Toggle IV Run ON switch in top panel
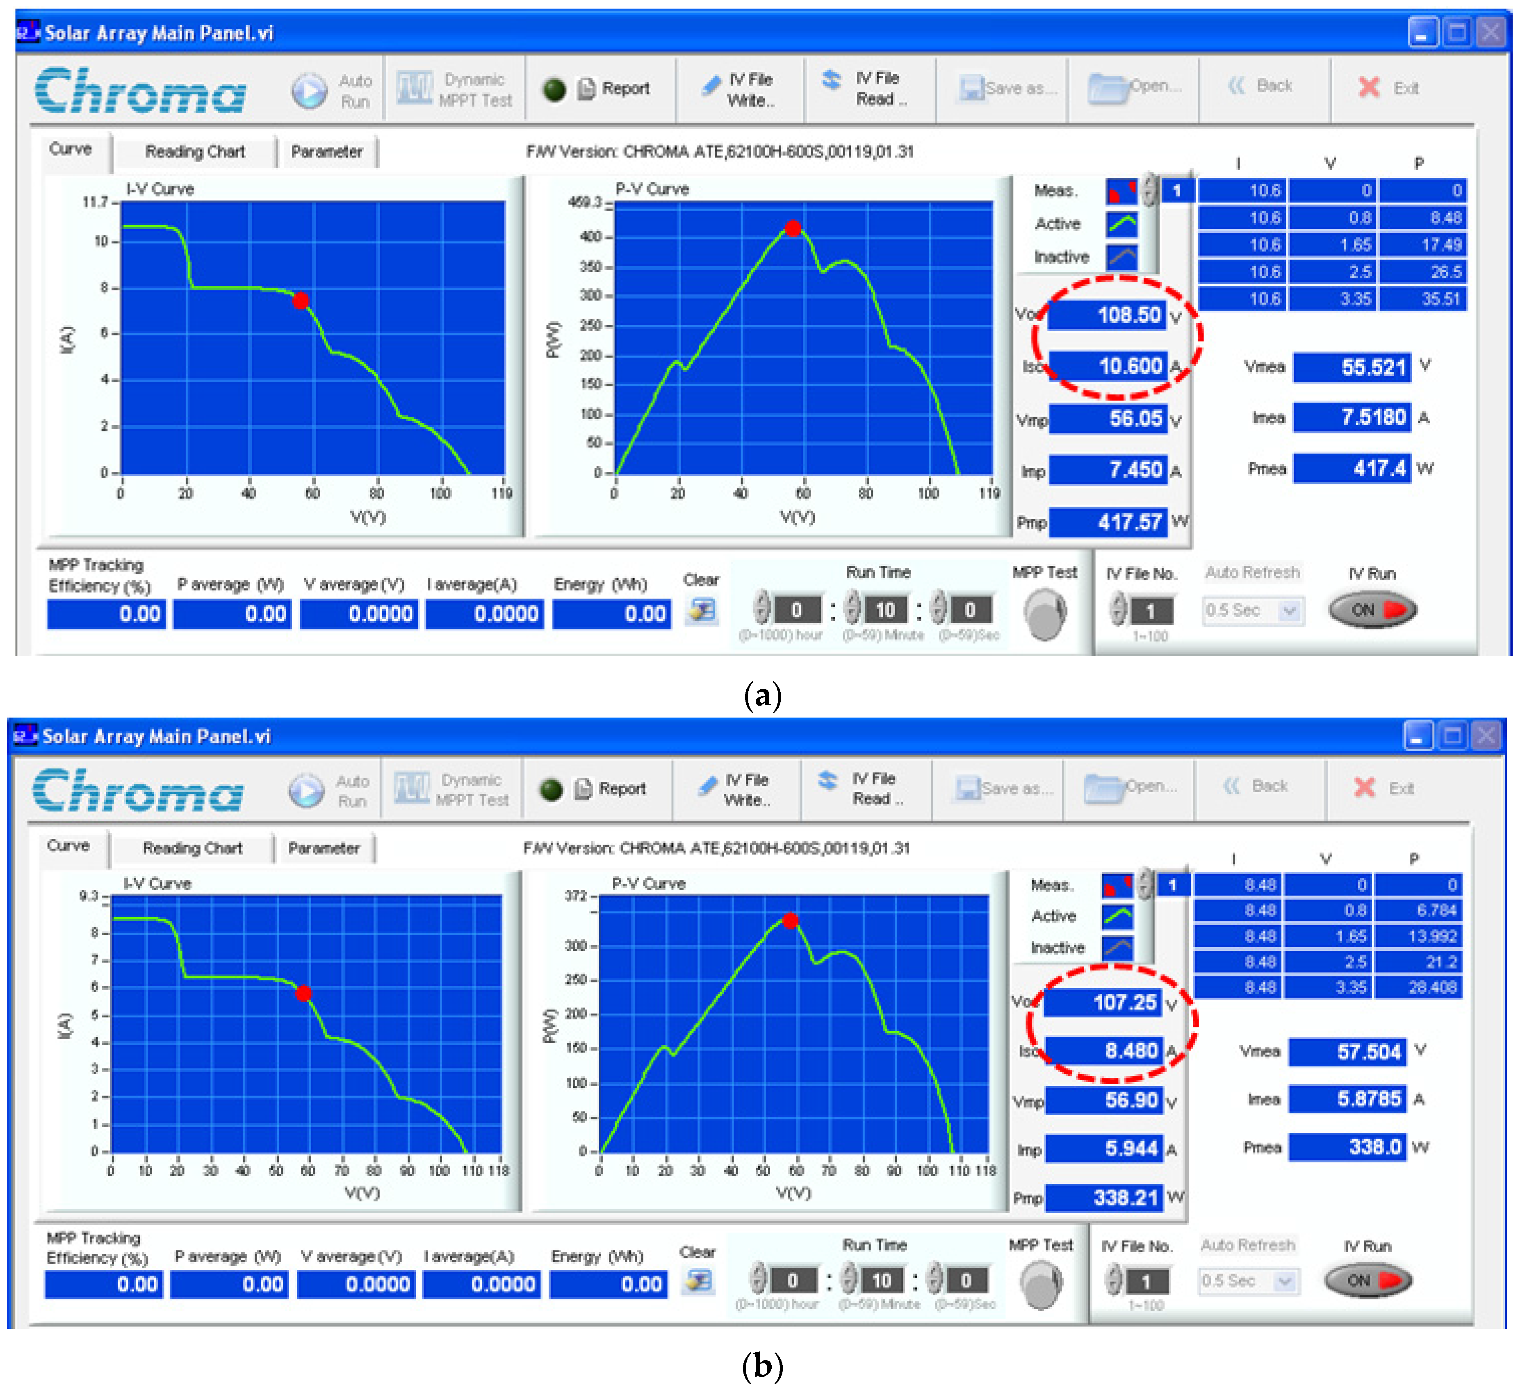The height and width of the screenshot is (1390, 1518). point(1373,610)
